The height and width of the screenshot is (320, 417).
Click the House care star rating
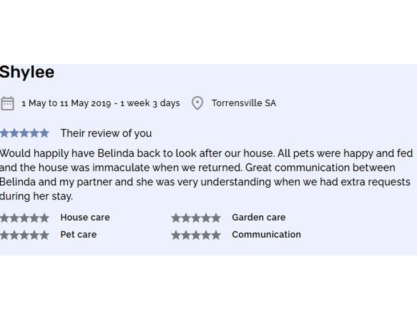click(x=25, y=218)
